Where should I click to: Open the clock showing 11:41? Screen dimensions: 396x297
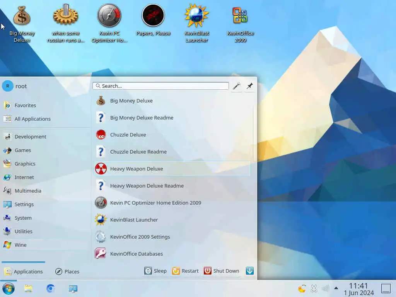click(x=358, y=289)
